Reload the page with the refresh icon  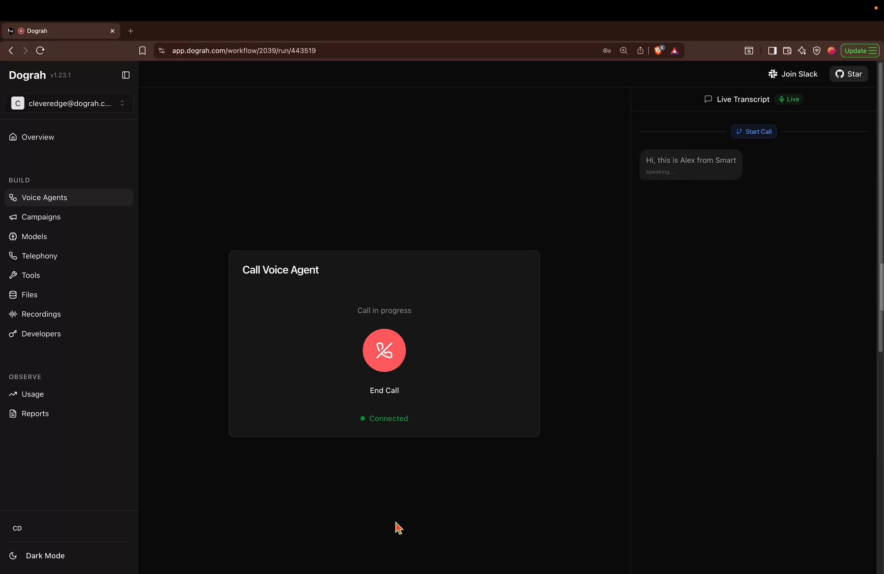point(40,50)
